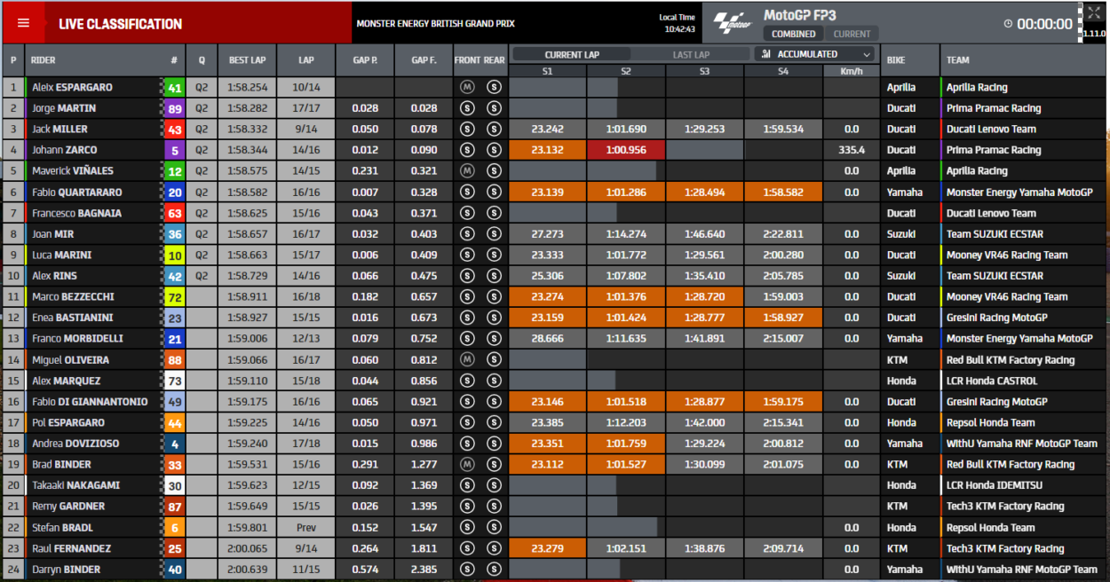The height and width of the screenshot is (582, 1110).
Task: Click front tyre icon for Darryn Binder
Action: (467, 569)
